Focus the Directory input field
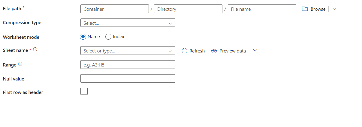362x127 pixels. pos(188,9)
